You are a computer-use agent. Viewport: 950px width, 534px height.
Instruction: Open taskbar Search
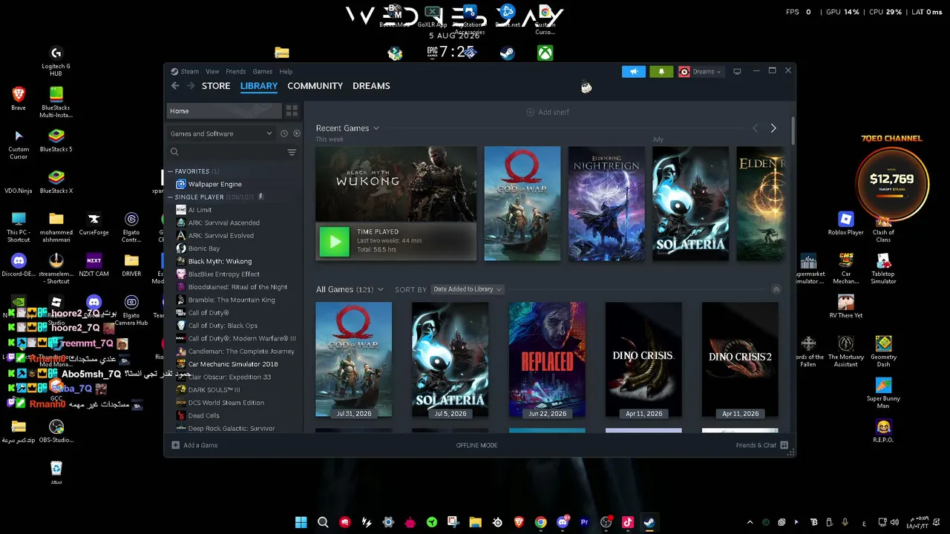323,522
